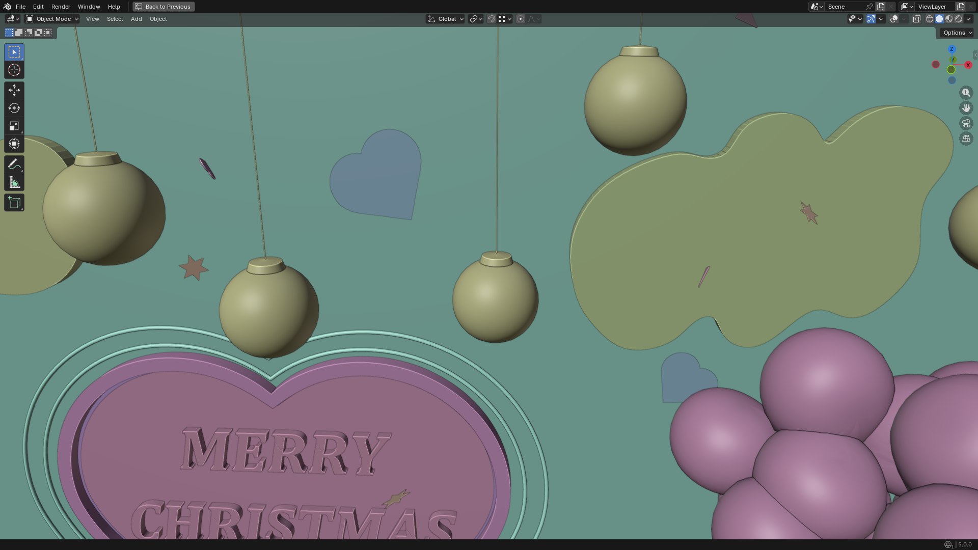
Task: Click the pan hand viewport icon
Action: pyautogui.click(x=966, y=108)
